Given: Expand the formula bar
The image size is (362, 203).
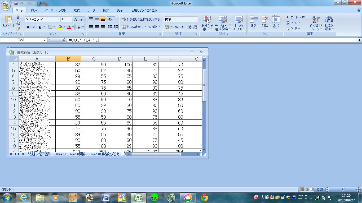Looking at the screenshot, I should (x=360, y=40).
